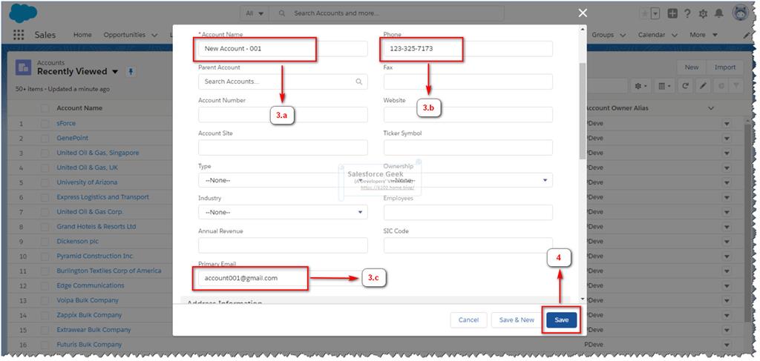The height and width of the screenshot is (361, 760).
Task: Click the Parent Account lookup magnifier icon
Action: pyautogui.click(x=359, y=82)
